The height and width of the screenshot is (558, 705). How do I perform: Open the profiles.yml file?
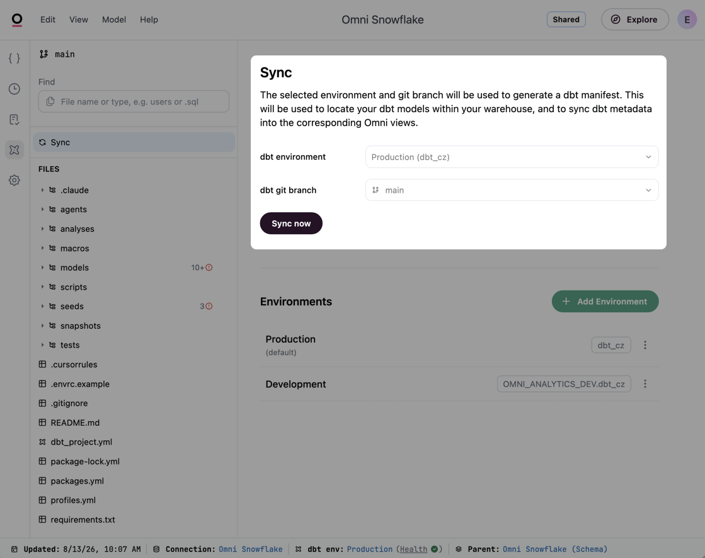[73, 500]
